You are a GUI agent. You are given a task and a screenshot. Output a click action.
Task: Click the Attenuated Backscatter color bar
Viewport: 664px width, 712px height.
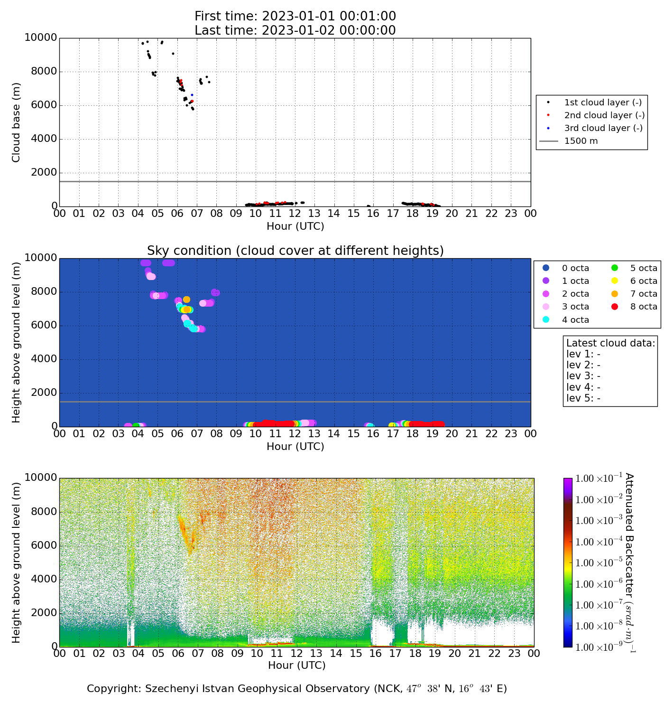(568, 562)
